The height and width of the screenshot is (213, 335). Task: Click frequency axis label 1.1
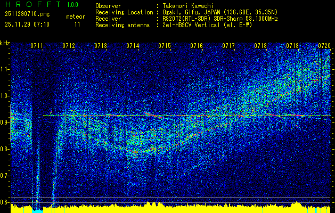coord(4,69)
